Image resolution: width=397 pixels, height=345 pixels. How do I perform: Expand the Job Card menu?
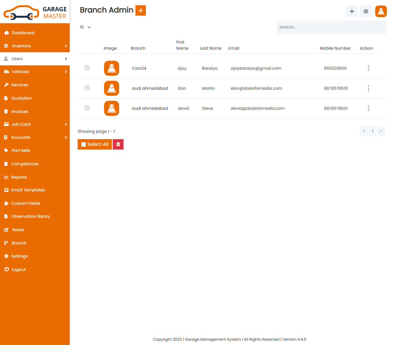pos(21,124)
